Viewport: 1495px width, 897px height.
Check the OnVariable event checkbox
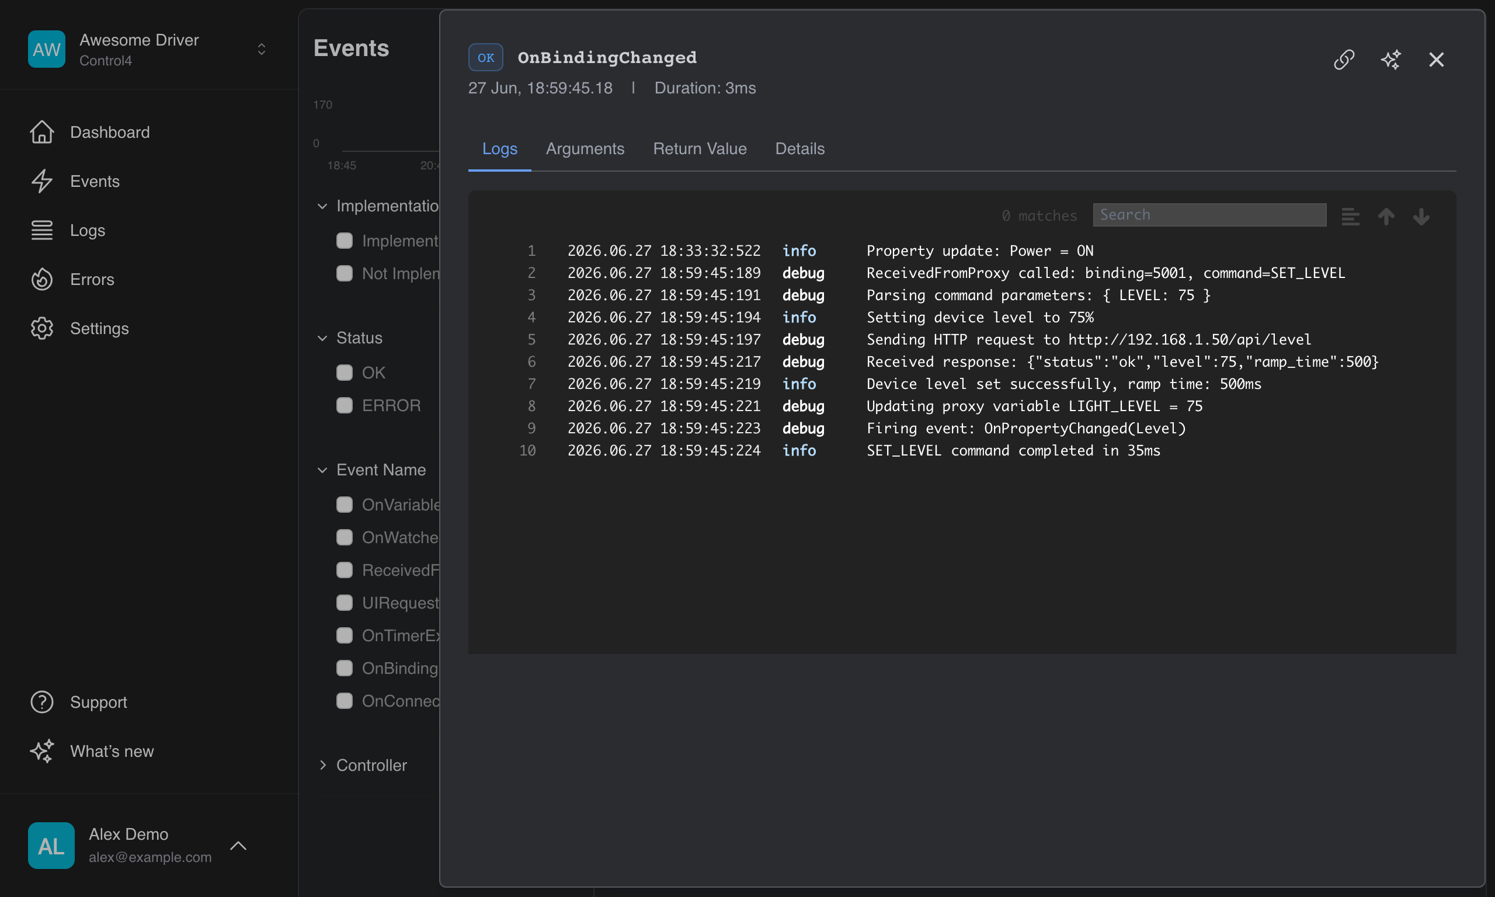[x=345, y=504]
